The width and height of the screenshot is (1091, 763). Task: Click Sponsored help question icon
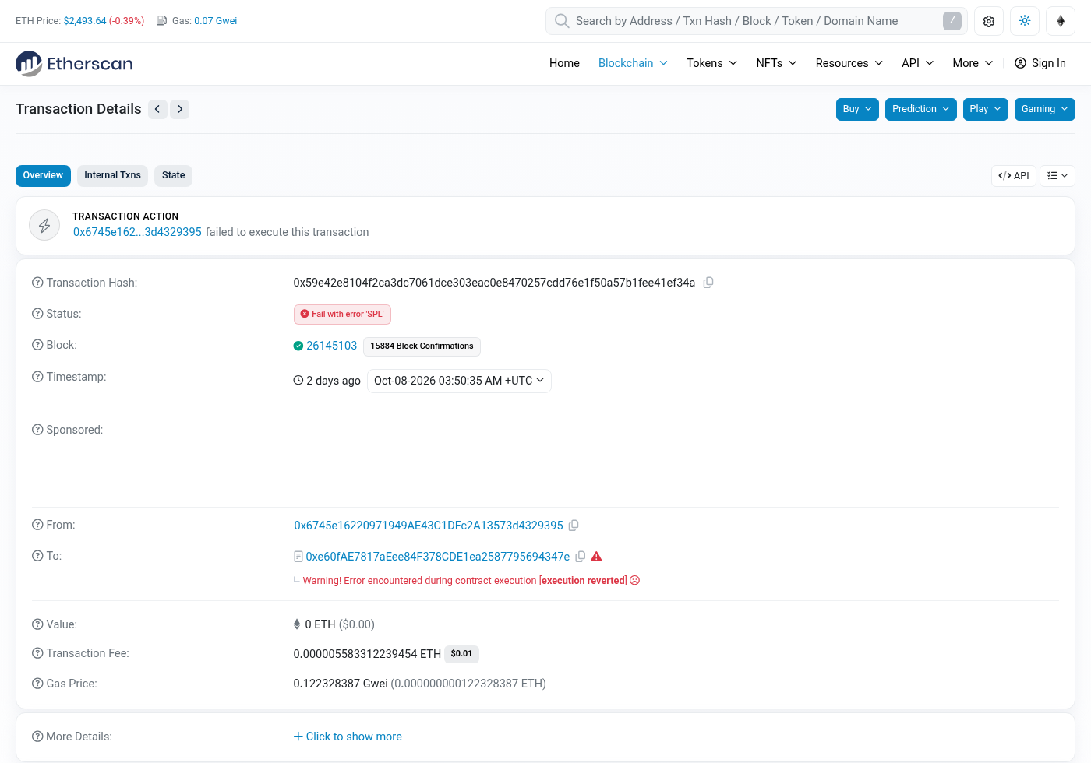pyautogui.click(x=37, y=430)
